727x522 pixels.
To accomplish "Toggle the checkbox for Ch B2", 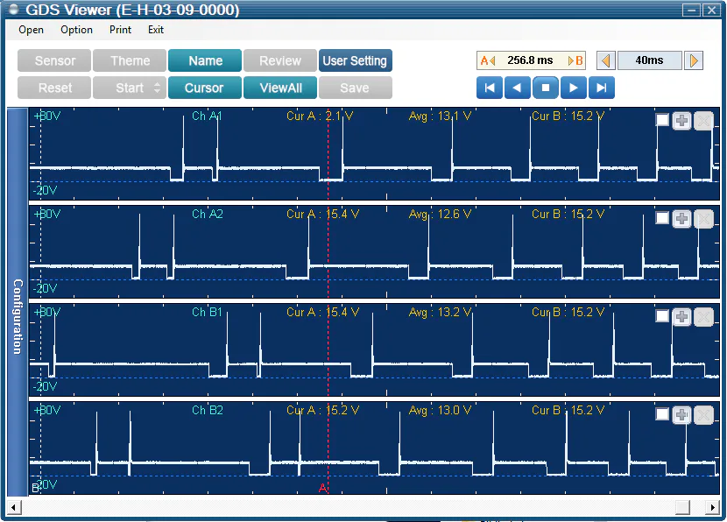I will tap(662, 414).
